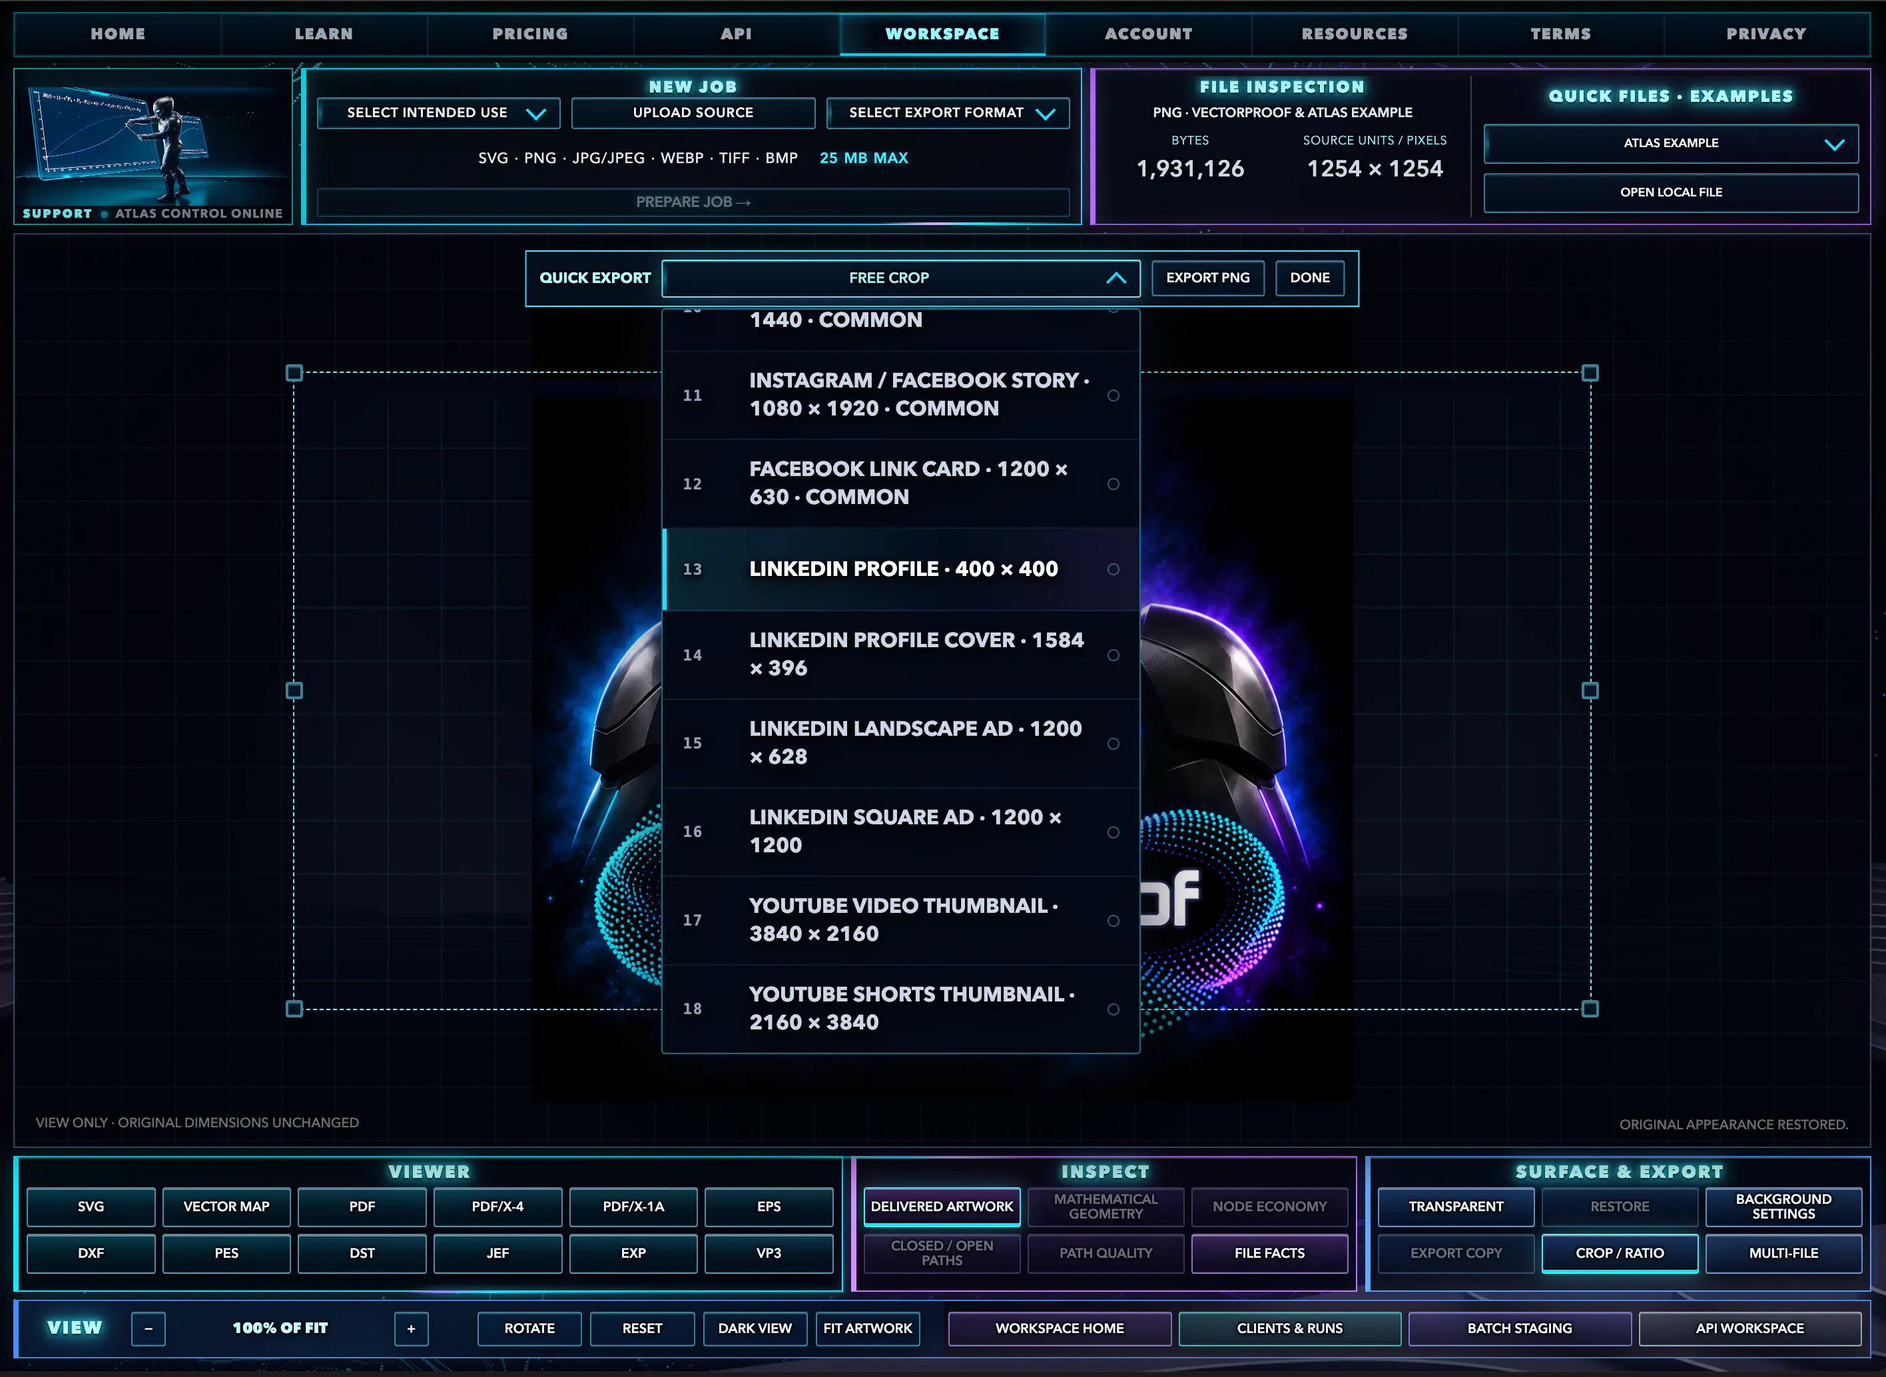Click the bottom-left crop handle
This screenshot has height=1377, width=1886.
(294, 1009)
